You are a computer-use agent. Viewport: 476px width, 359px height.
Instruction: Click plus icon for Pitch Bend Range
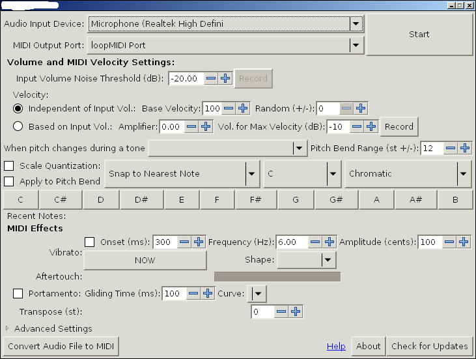(465, 148)
